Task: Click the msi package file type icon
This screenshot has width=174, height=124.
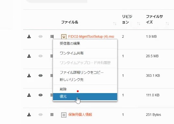Action: pyautogui.click(x=64, y=37)
